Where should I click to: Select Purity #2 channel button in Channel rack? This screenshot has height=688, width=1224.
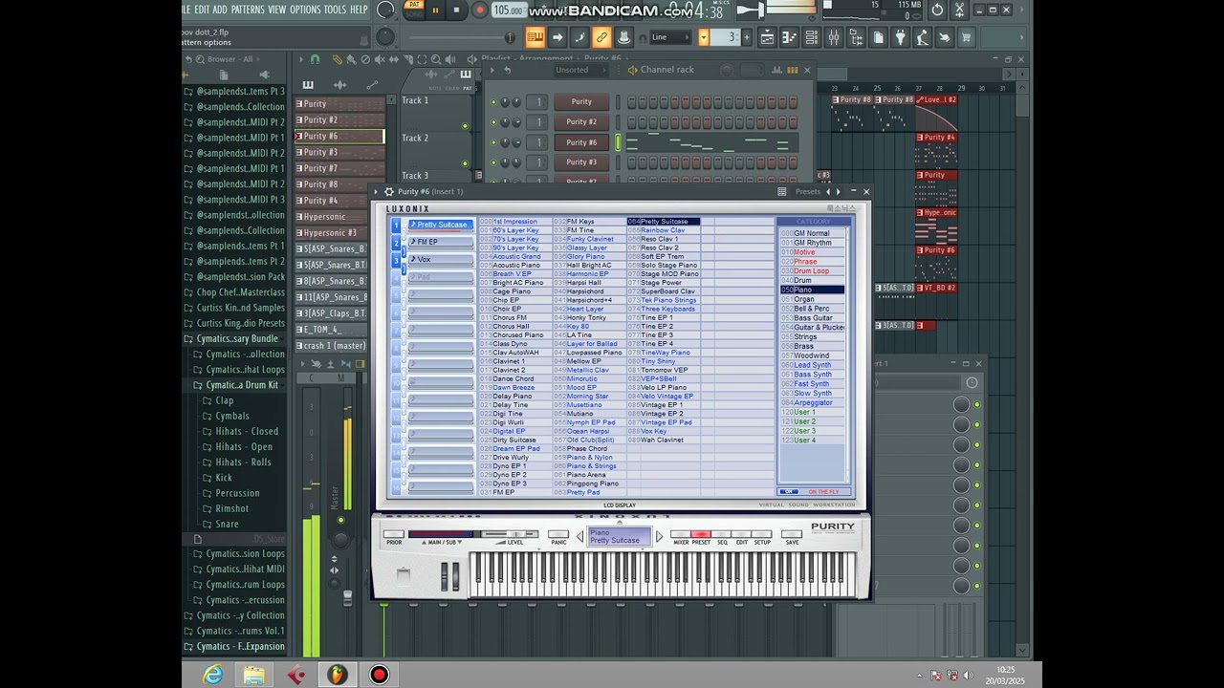click(581, 121)
